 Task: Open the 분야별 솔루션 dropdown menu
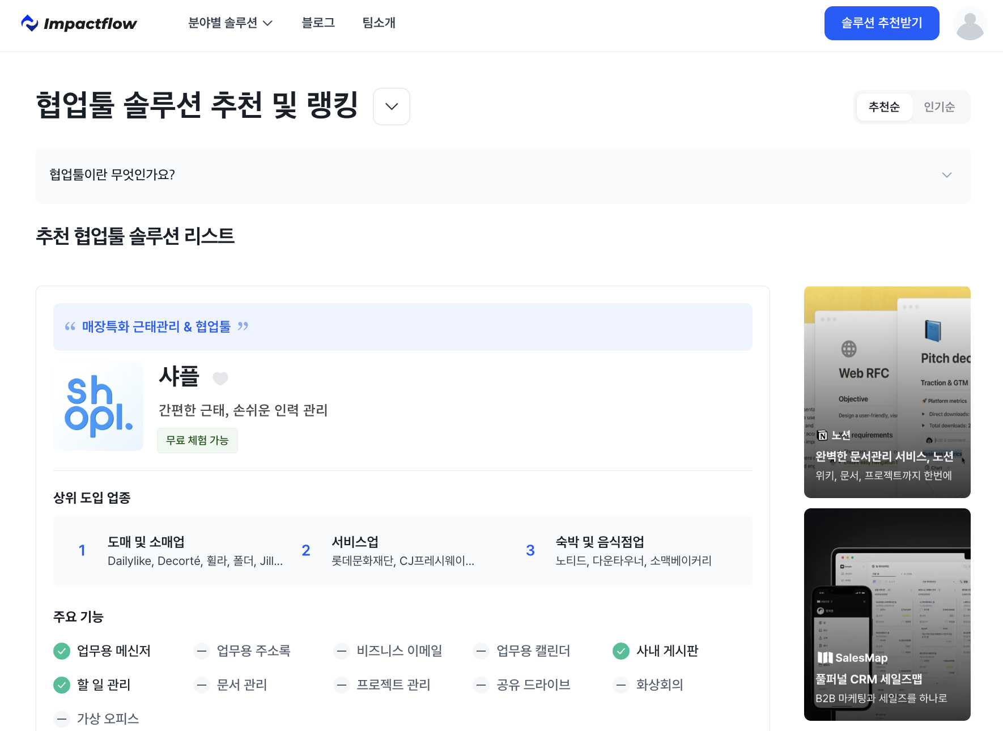[x=230, y=23]
